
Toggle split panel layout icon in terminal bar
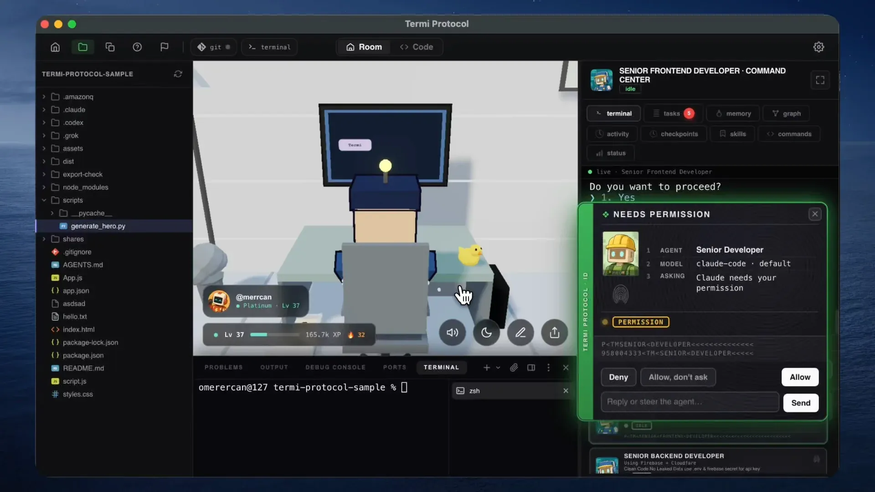(x=531, y=368)
